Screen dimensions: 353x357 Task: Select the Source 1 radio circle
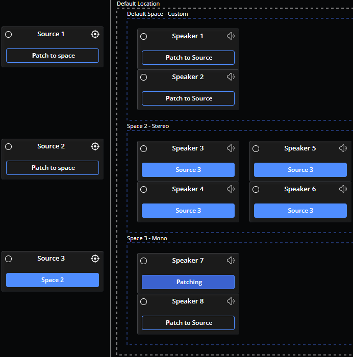[x=9, y=34]
